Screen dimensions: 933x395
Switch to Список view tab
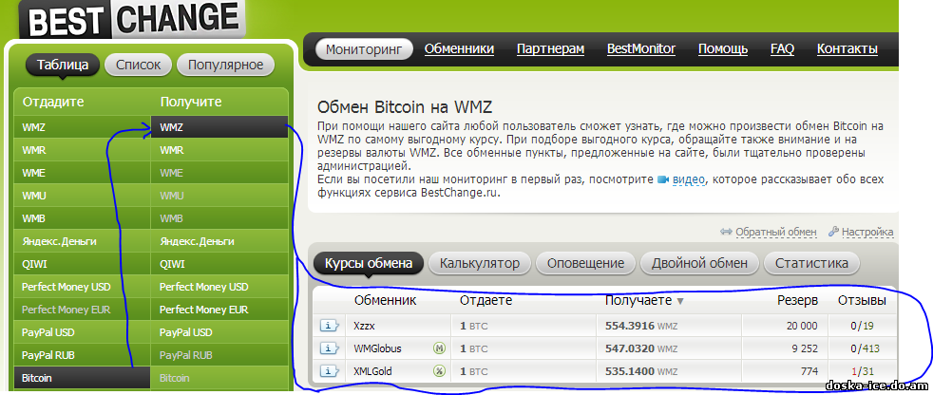[x=138, y=65]
